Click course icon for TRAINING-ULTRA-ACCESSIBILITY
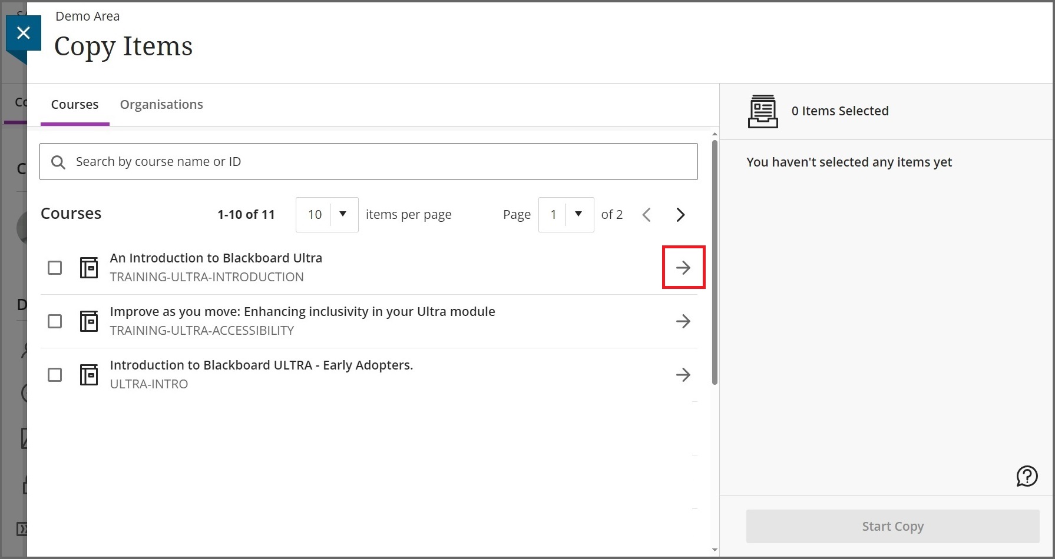 pos(89,321)
